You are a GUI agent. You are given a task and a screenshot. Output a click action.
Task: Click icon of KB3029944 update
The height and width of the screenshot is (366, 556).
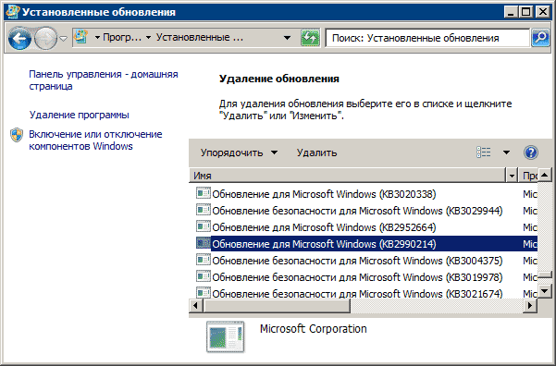204,210
